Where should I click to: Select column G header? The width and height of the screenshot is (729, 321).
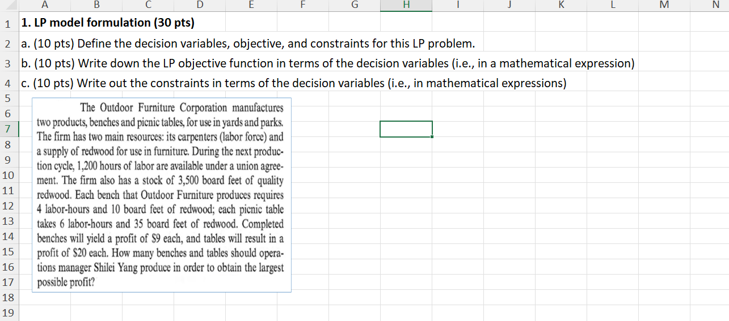[x=355, y=6]
